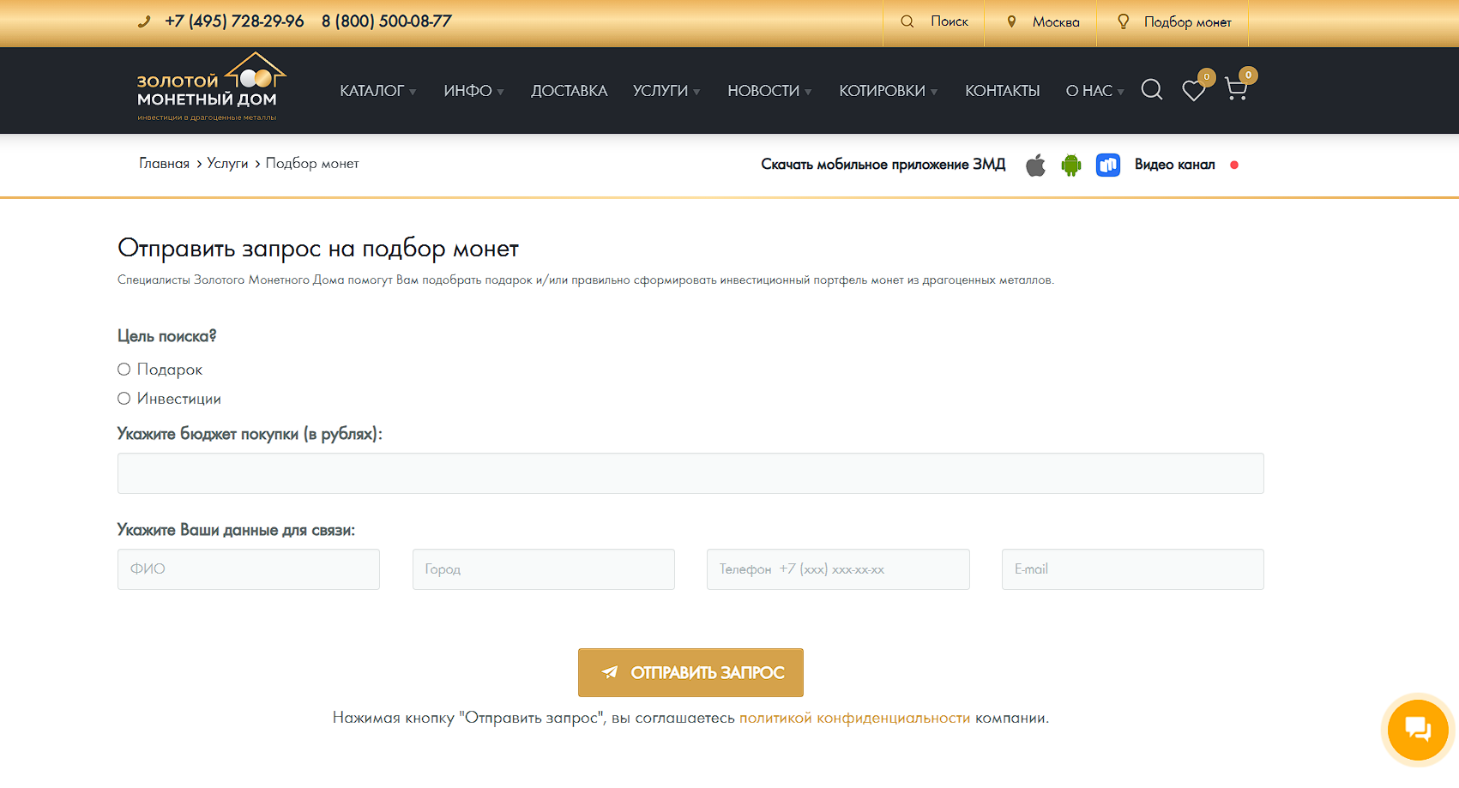Click the phone handset icon in top bar
The image size is (1459, 788).
pos(144,21)
